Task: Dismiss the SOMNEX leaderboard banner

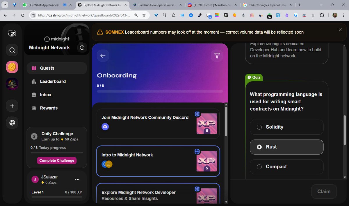Action: (340, 30)
